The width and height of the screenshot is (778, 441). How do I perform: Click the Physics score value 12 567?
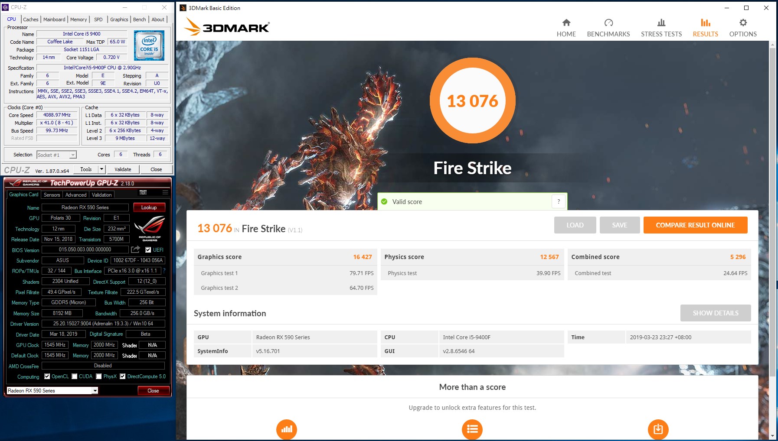click(549, 257)
